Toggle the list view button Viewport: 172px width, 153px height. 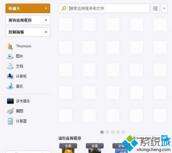click(155, 8)
